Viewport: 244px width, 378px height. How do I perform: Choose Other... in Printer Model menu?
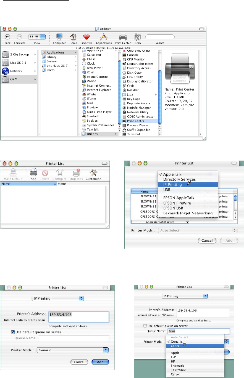tap(195, 346)
